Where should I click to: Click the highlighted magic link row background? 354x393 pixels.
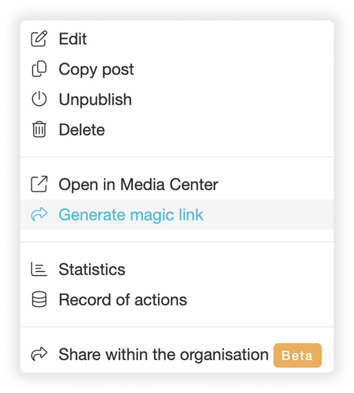177,214
